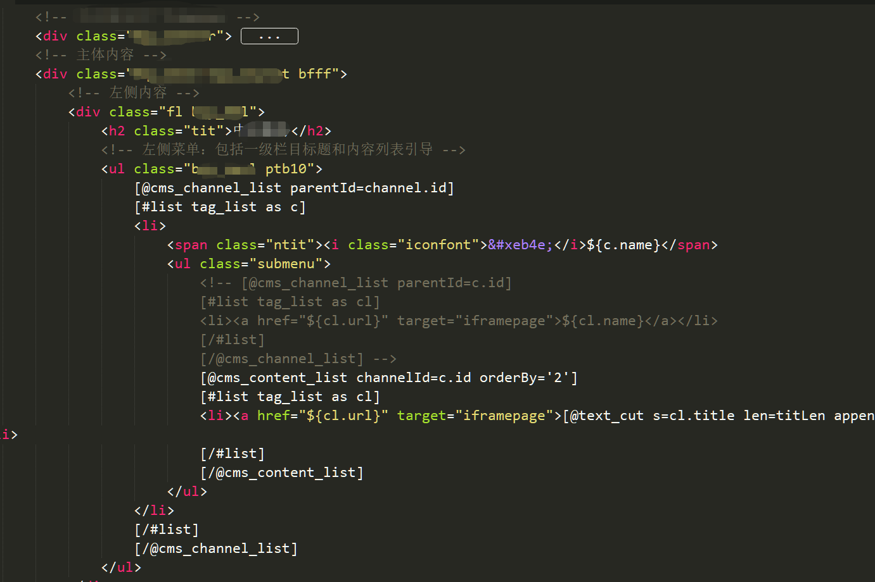The height and width of the screenshot is (582, 875).
Task: Click the "</li>" closing tag line
Action: 154,511
